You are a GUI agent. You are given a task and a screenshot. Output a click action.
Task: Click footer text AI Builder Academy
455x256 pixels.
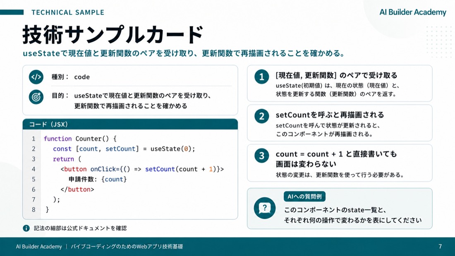point(39,246)
